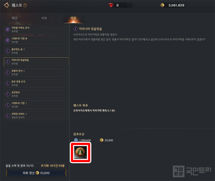Screen dimensions: 215x181
Task: Switch to the 서브 quest tab
Action: (44, 18)
